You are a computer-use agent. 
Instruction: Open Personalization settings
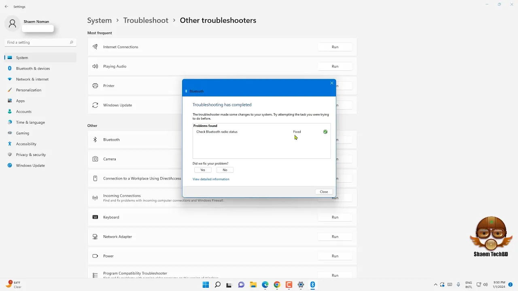coord(40,90)
